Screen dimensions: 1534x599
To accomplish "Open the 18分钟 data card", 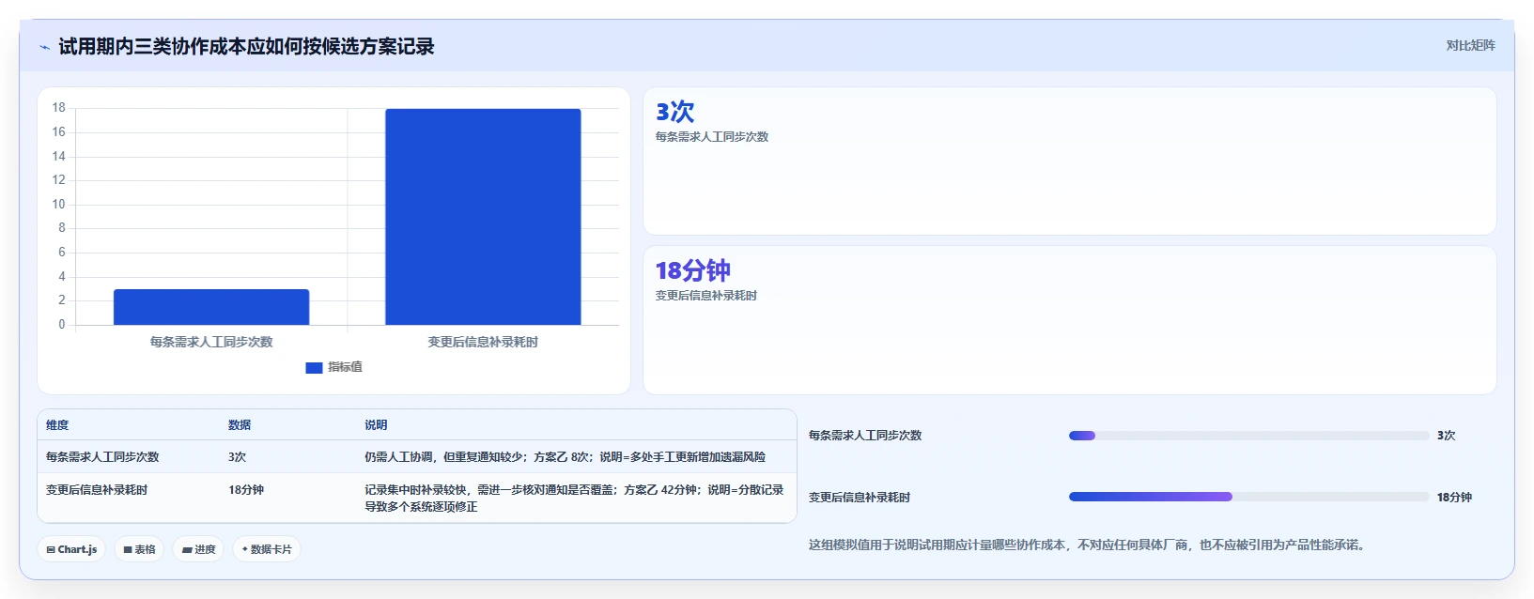I will click(x=1069, y=320).
